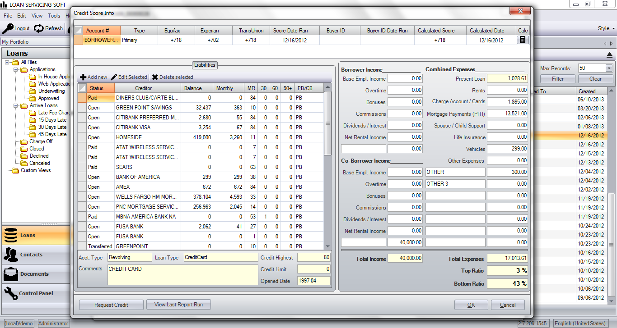This screenshot has height=328, width=617.
Task: Click the Add new plus icon
Action: [x=83, y=77]
